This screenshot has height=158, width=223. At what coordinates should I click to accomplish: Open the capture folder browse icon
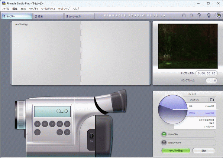[212, 100]
